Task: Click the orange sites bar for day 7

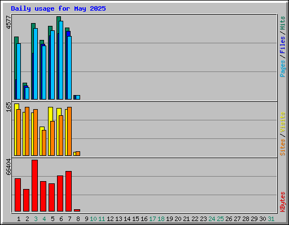Action: click(69, 131)
